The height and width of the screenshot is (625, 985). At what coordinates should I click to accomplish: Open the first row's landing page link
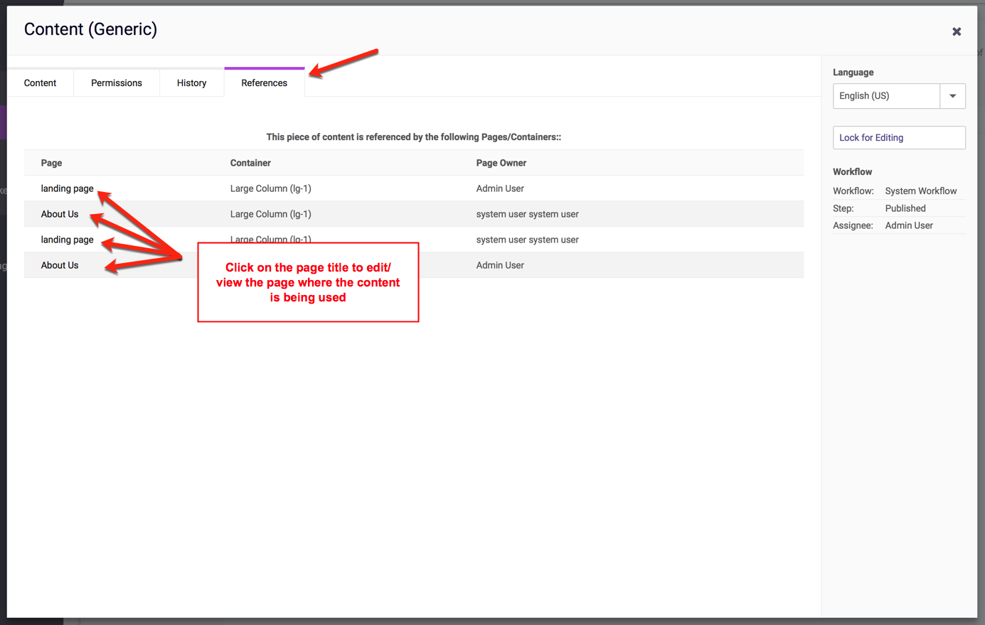[x=67, y=188]
